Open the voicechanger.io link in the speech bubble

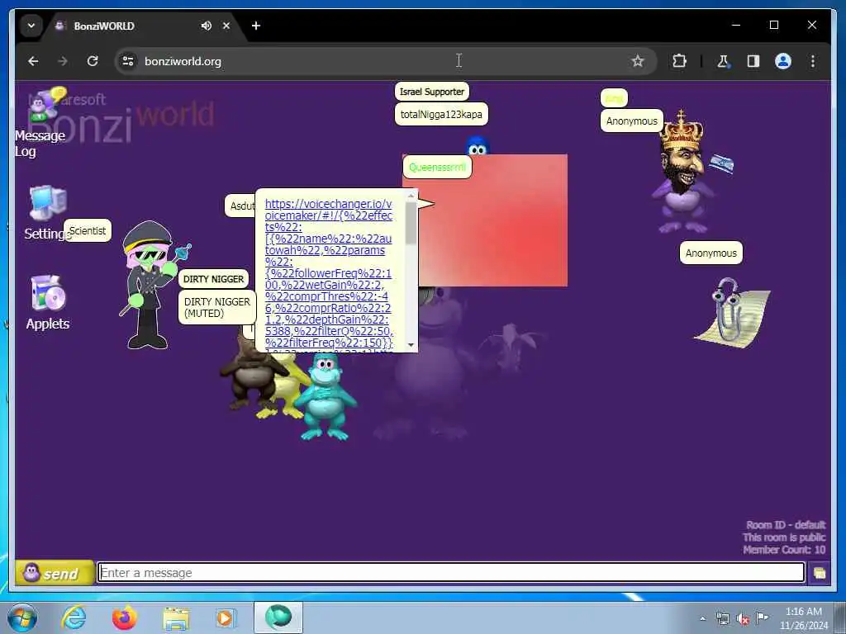(329, 272)
